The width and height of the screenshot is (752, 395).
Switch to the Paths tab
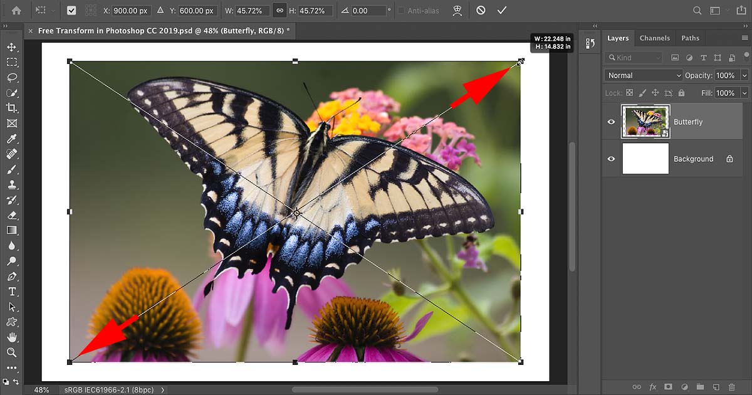(x=689, y=38)
